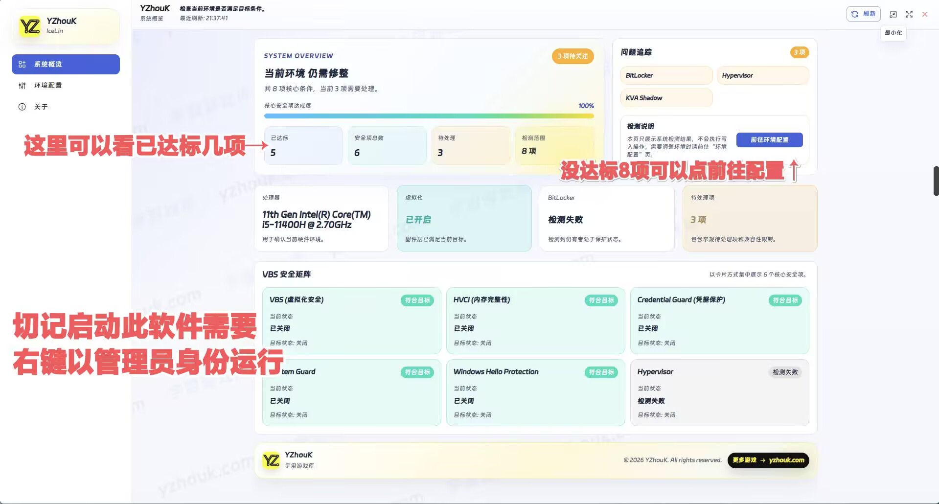The width and height of the screenshot is (939, 504).
Task: Open the yzhouk.com link in footer
Action: tap(786, 460)
